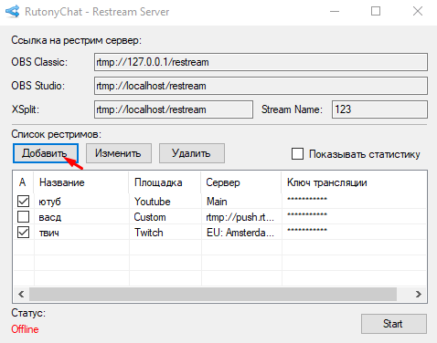The image size is (437, 343).
Task: Click the XSplit URL field
Action: pyautogui.click(x=174, y=109)
